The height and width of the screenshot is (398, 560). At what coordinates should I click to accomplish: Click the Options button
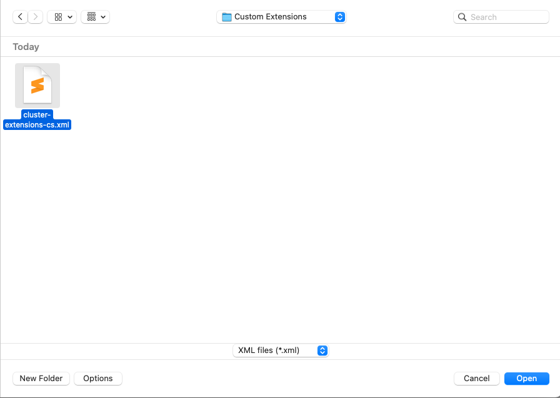coord(98,379)
